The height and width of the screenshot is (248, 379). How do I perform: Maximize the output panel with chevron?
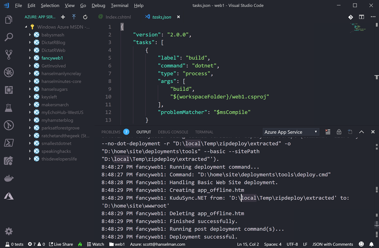362,132
